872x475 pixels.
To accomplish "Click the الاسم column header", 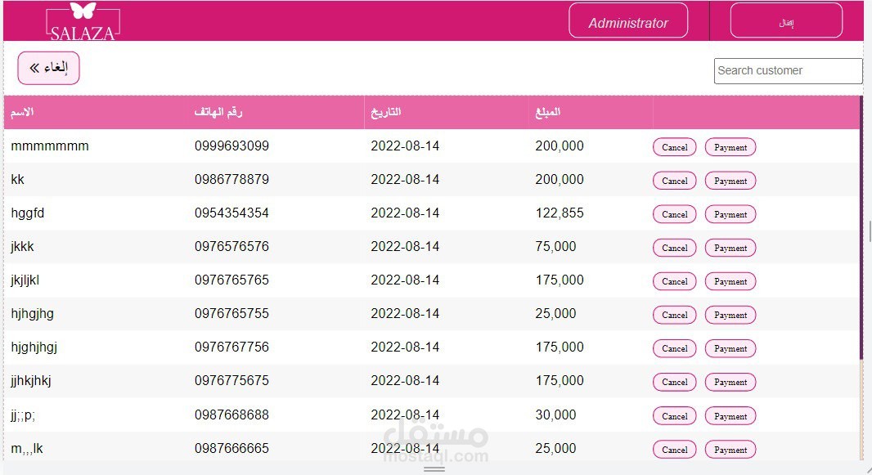I will point(22,112).
